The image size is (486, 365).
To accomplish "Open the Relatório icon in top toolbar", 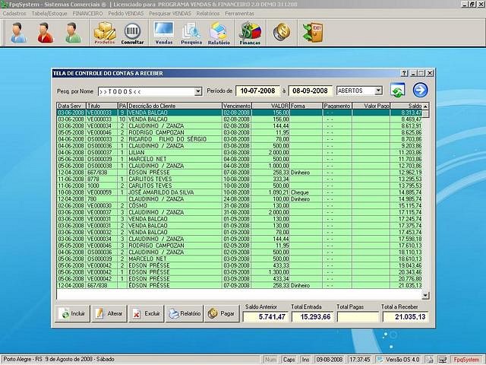I will click(x=219, y=33).
